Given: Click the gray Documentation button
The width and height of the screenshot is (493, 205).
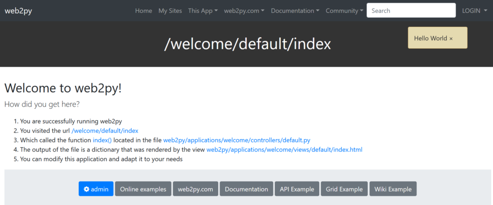Looking at the screenshot, I should tap(246, 189).
